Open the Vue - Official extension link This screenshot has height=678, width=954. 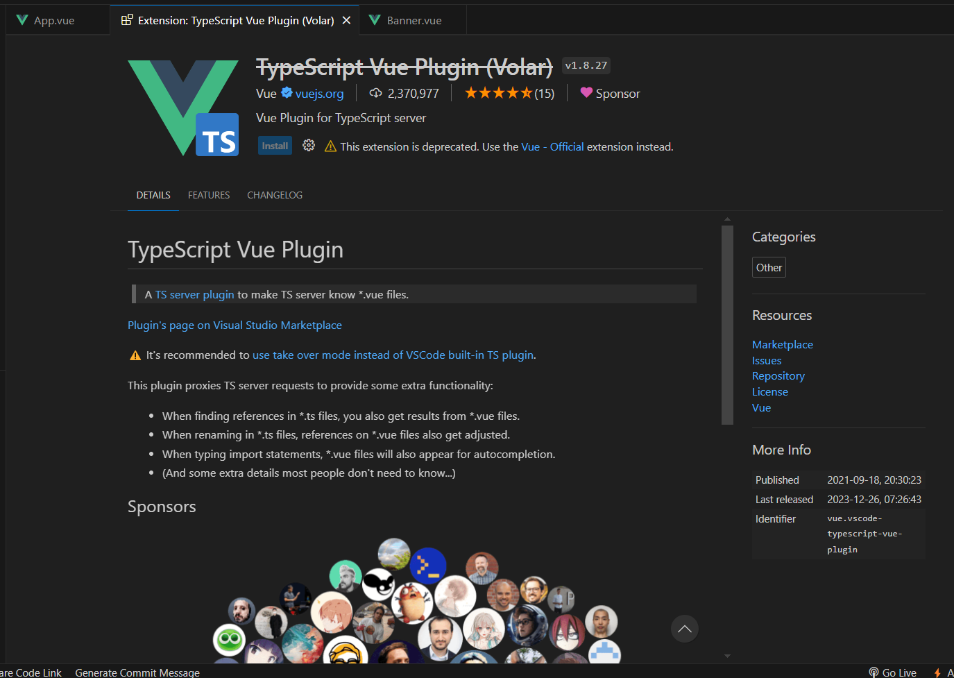coord(552,146)
